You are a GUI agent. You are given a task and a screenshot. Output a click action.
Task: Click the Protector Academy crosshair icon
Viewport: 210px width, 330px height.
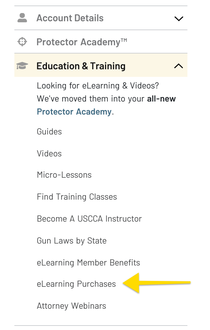click(22, 42)
